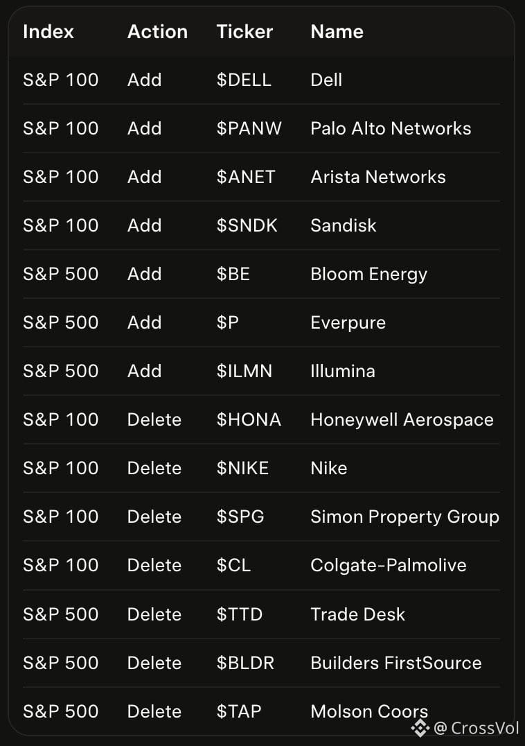Select the $ANET ticker
The width and height of the screenshot is (525, 746).
(246, 177)
